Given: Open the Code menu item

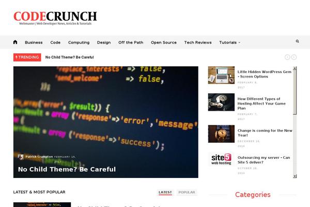Looking at the screenshot, I should (x=55, y=42).
